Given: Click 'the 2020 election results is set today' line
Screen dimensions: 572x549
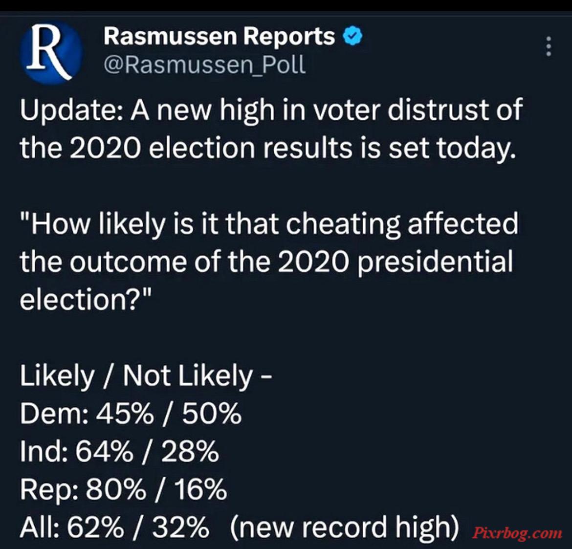Looking at the screenshot, I should point(268,149).
